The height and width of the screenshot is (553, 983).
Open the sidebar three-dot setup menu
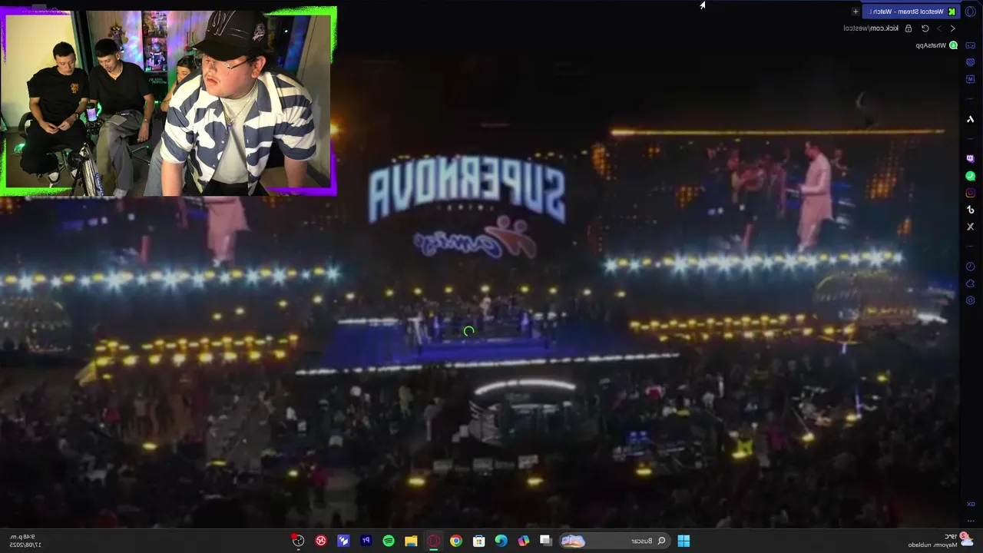970,520
